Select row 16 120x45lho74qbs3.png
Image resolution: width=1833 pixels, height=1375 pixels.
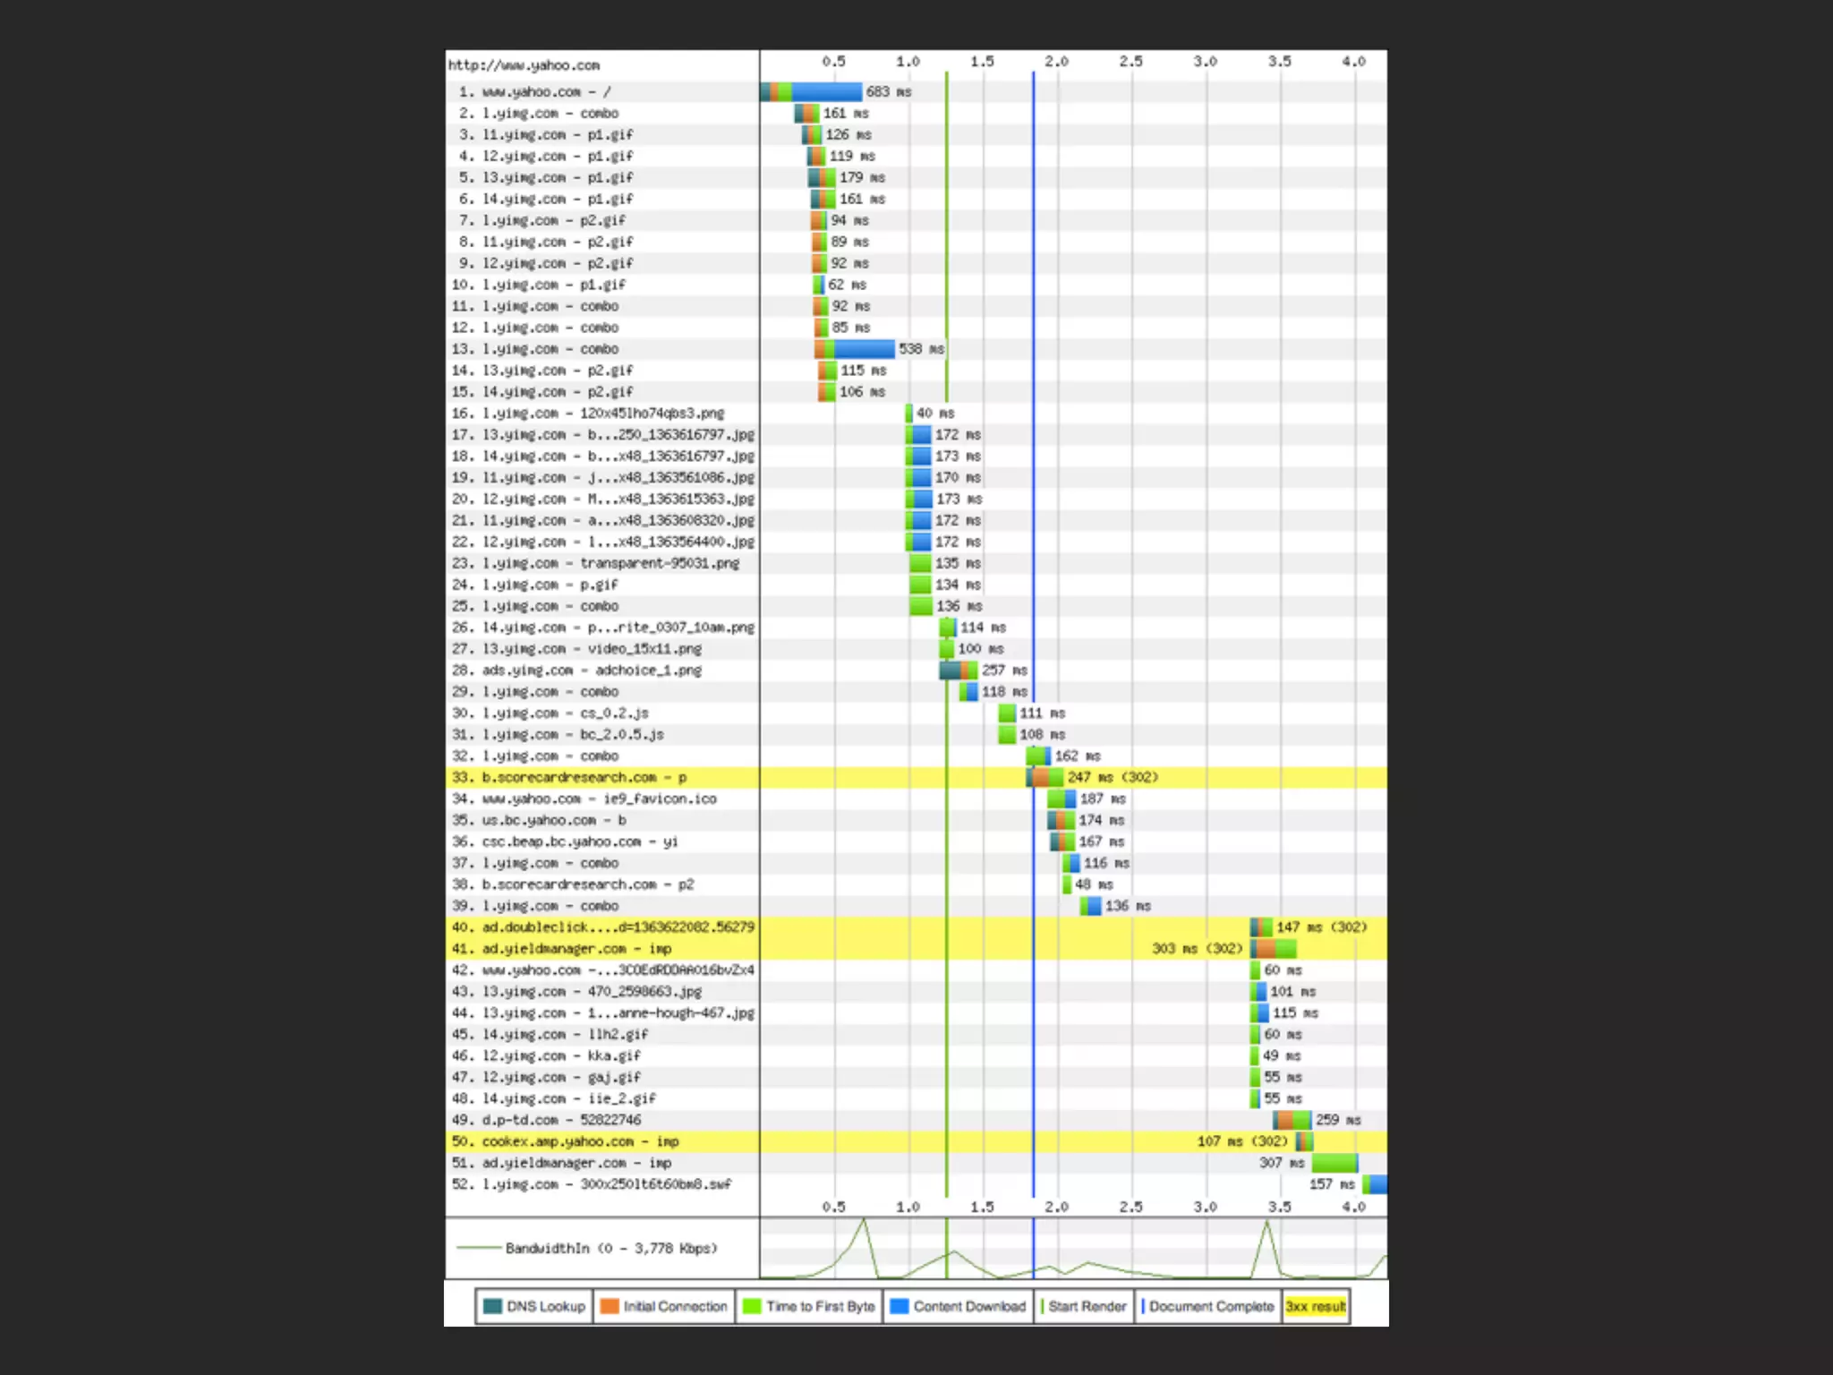coord(916,414)
